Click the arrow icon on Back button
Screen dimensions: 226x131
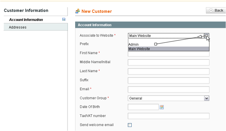pyautogui.click(x=211, y=10)
